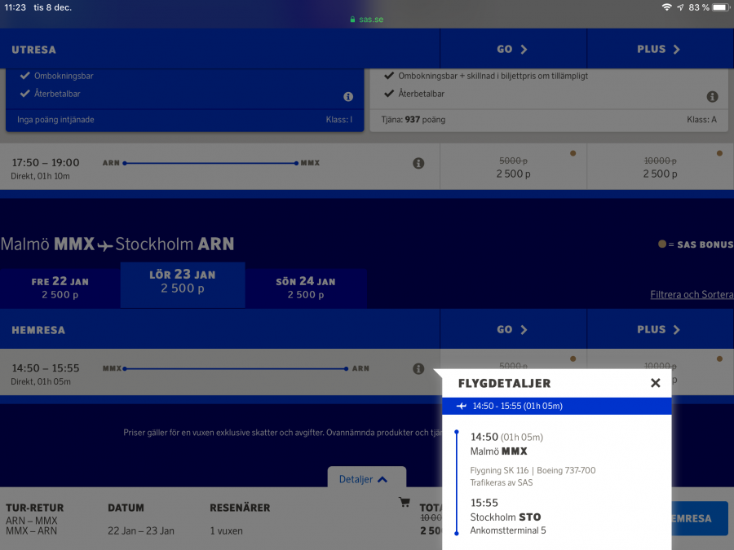
Task: Click info icon in blue Go fare card
Action: [x=348, y=97]
